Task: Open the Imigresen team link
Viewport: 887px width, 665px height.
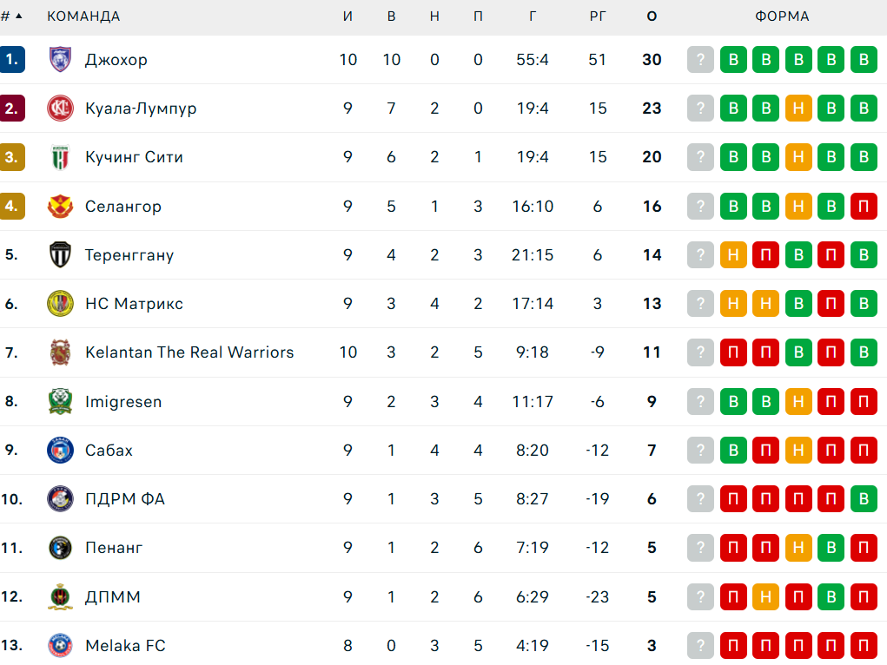Action: tap(123, 402)
